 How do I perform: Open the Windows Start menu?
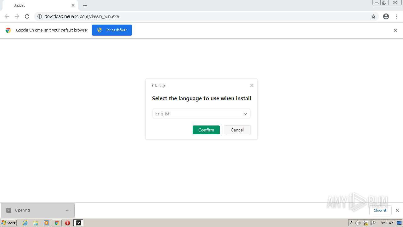[9, 223]
